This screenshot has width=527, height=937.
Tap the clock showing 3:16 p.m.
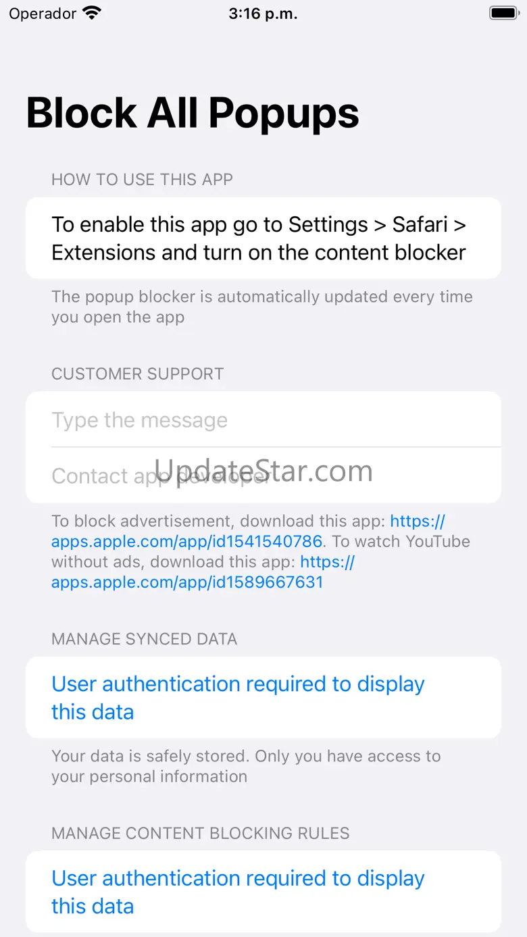click(x=263, y=14)
